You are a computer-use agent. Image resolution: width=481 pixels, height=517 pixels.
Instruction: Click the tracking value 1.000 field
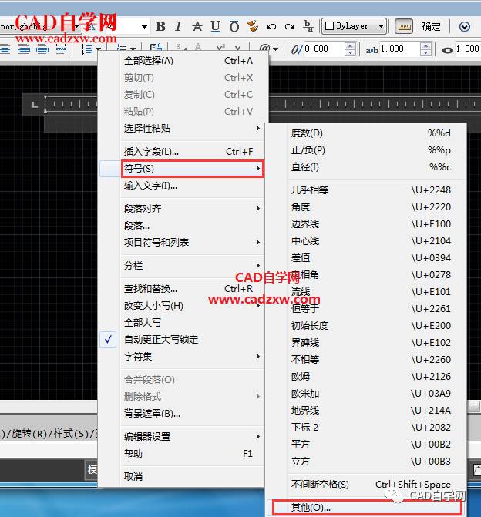[x=396, y=49]
